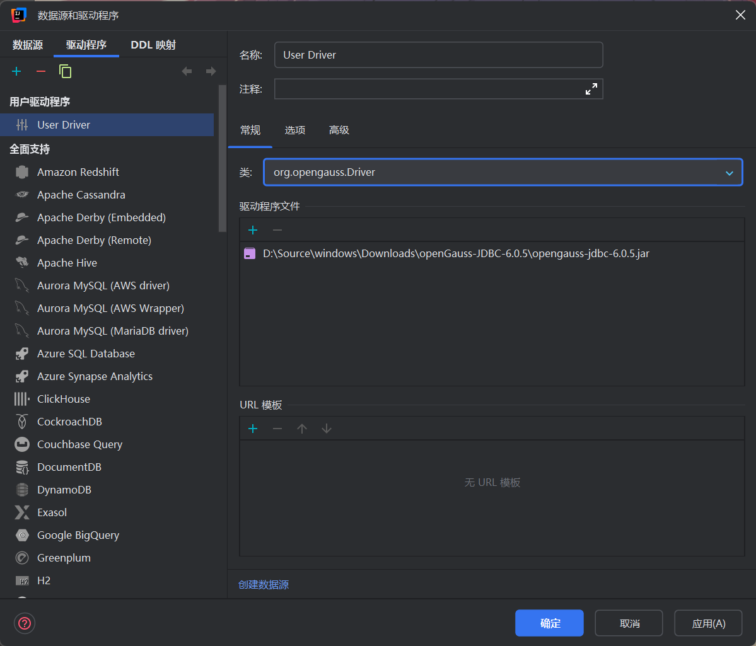
Task: Select the Azure SQL Database driver
Action: tap(107, 354)
